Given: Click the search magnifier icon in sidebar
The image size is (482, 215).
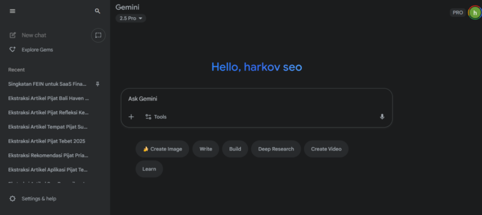Looking at the screenshot, I should [97, 11].
